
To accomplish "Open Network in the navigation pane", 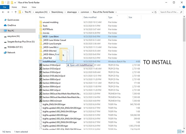I will [11, 52].
